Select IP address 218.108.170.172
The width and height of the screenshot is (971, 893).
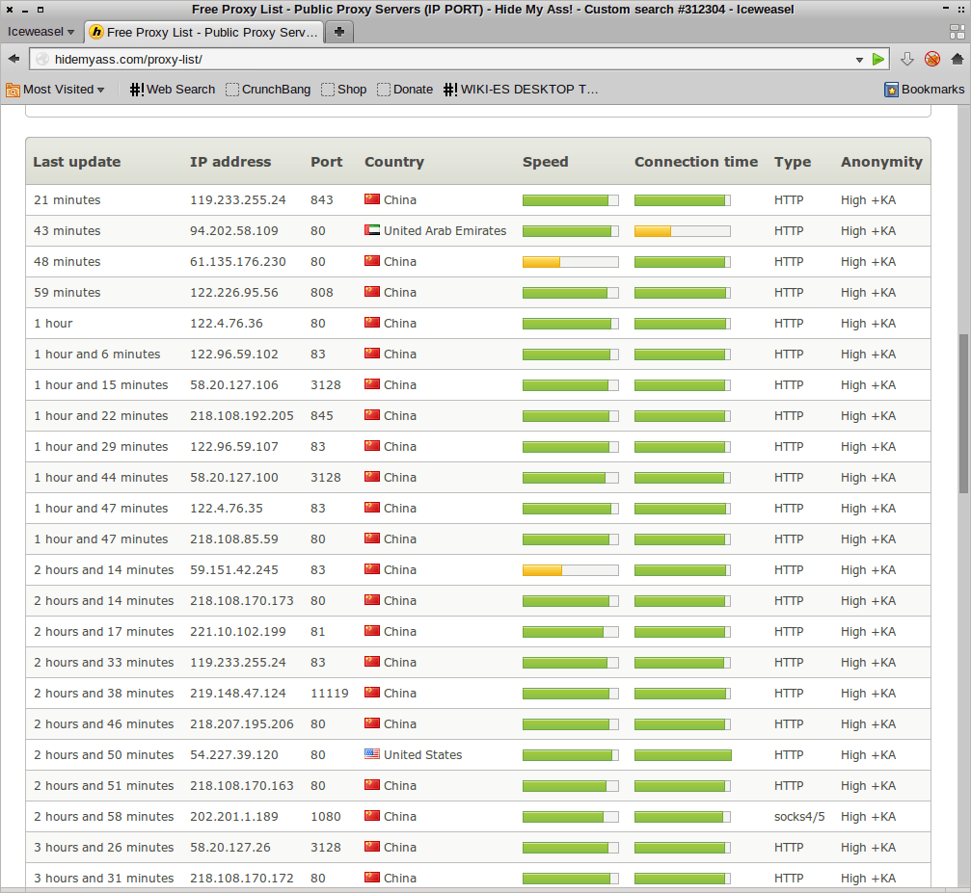click(x=241, y=879)
